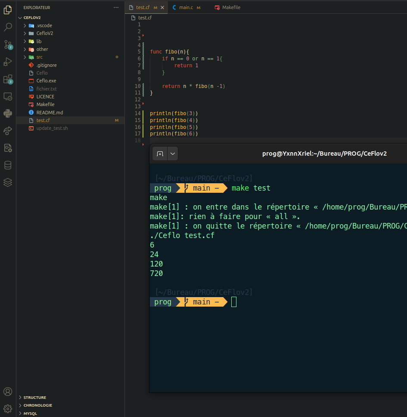Open the Search view icon
This screenshot has height=417, width=407.
8,27
